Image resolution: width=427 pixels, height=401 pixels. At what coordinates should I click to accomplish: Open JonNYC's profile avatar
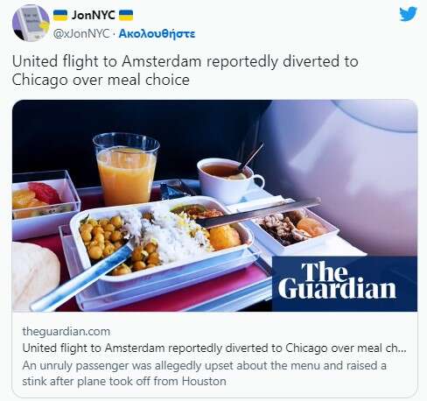[31, 24]
